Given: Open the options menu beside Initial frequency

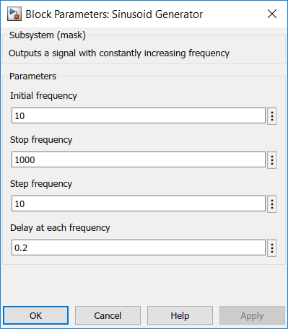Looking at the screenshot, I should (272, 116).
